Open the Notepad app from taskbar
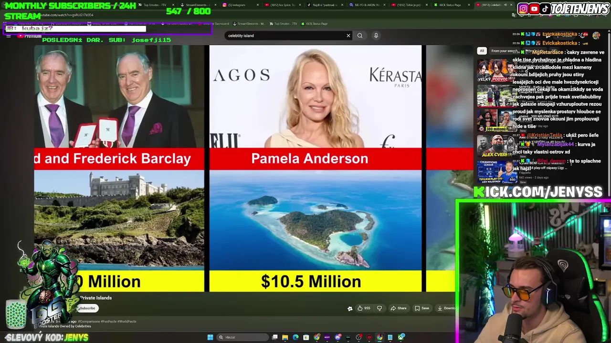 (x=390, y=337)
